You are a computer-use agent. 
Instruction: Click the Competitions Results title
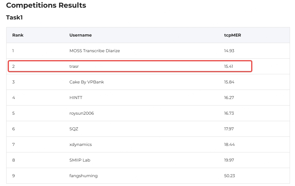click(x=46, y=5)
